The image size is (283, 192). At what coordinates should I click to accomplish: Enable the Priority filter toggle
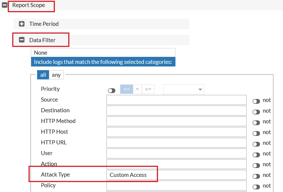point(112,90)
